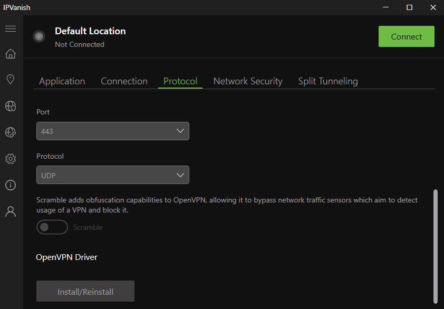Toggle the Scramble switch
444x309 pixels.
pyautogui.click(x=52, y=227)
